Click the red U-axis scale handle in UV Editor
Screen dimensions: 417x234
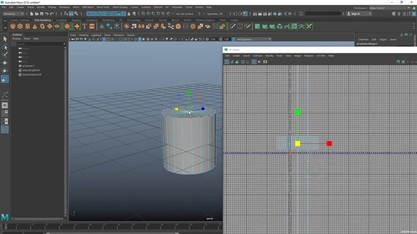(329, 144)
